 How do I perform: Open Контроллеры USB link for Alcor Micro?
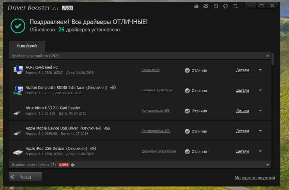click(155, 111)
